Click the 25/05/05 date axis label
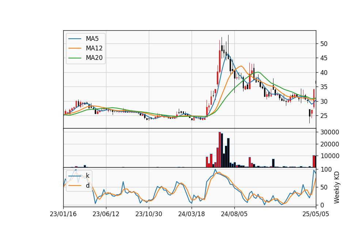 [x=316, y=214]
